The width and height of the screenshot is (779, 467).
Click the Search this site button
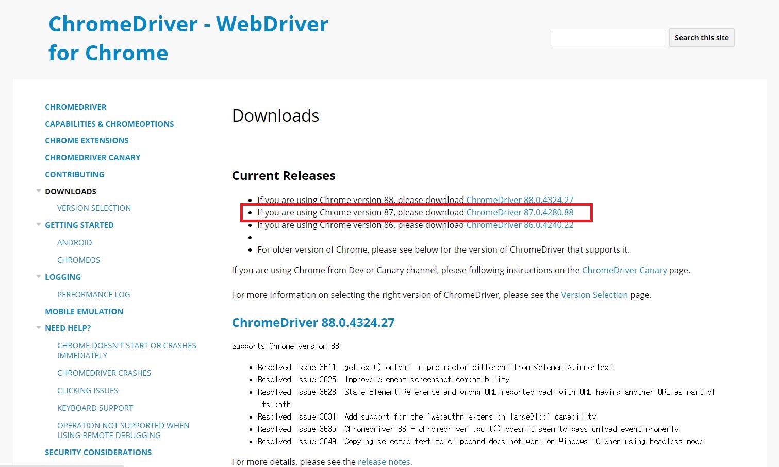pyautogui.click(x=702, y=38)
